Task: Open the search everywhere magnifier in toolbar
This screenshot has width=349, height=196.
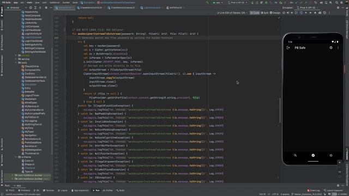Action: [x=336, y=2]
